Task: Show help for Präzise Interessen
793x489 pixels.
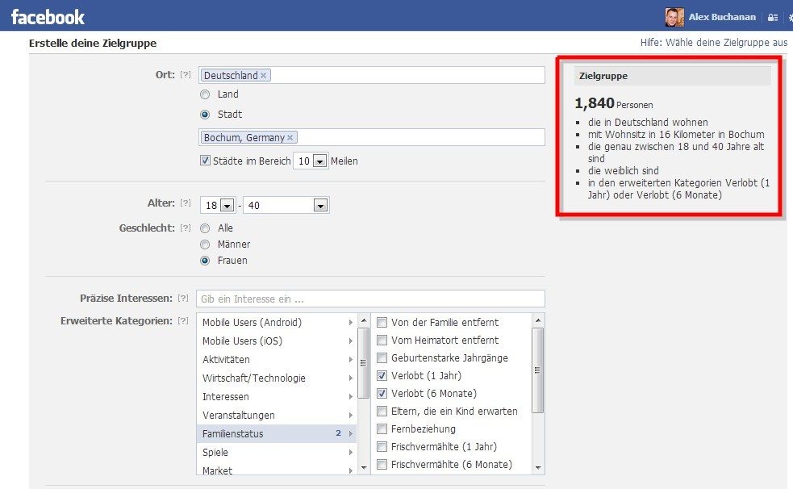Action: point(183,298)
